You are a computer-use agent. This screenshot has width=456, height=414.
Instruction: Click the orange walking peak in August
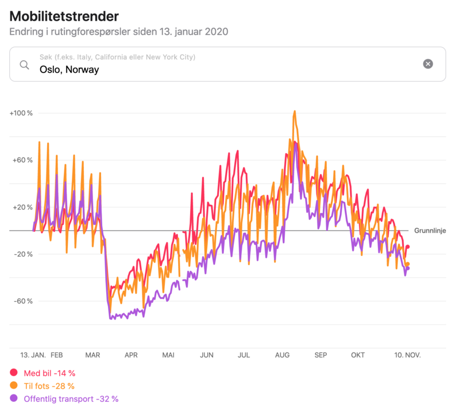pos(295,112)
